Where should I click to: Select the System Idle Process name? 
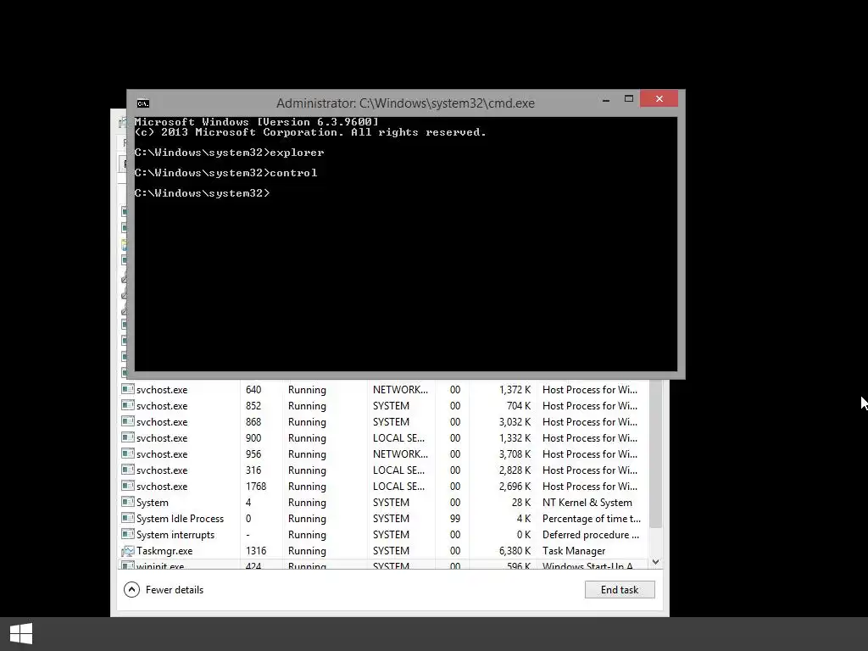point(180,519)
